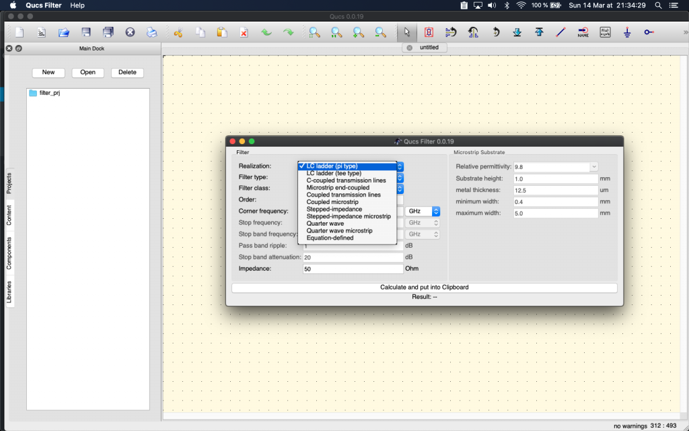Click the View 1:1 magnifier icon

click(336, 32)
